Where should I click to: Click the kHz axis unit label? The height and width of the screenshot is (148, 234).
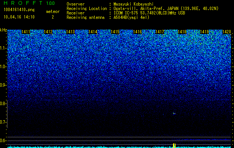3,30
